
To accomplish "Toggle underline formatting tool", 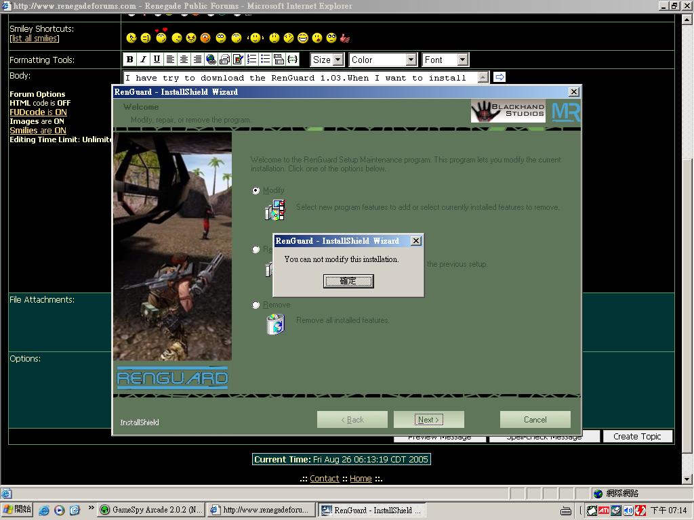I will pos(157,60).
